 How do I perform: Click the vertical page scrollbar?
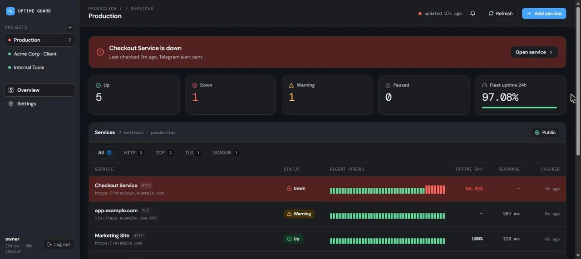coord(578,82)
